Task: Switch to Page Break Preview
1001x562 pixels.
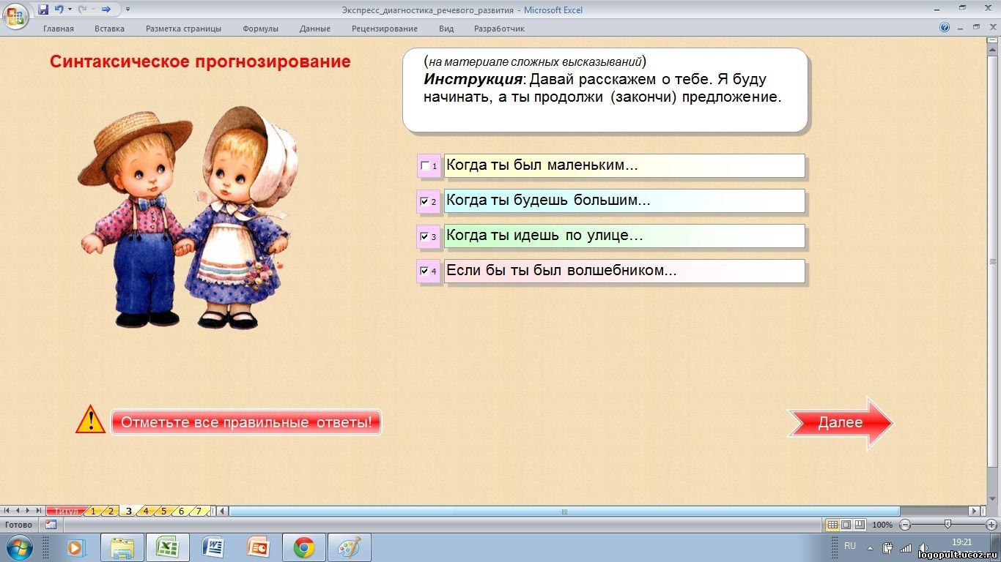Action: [860, 525]
